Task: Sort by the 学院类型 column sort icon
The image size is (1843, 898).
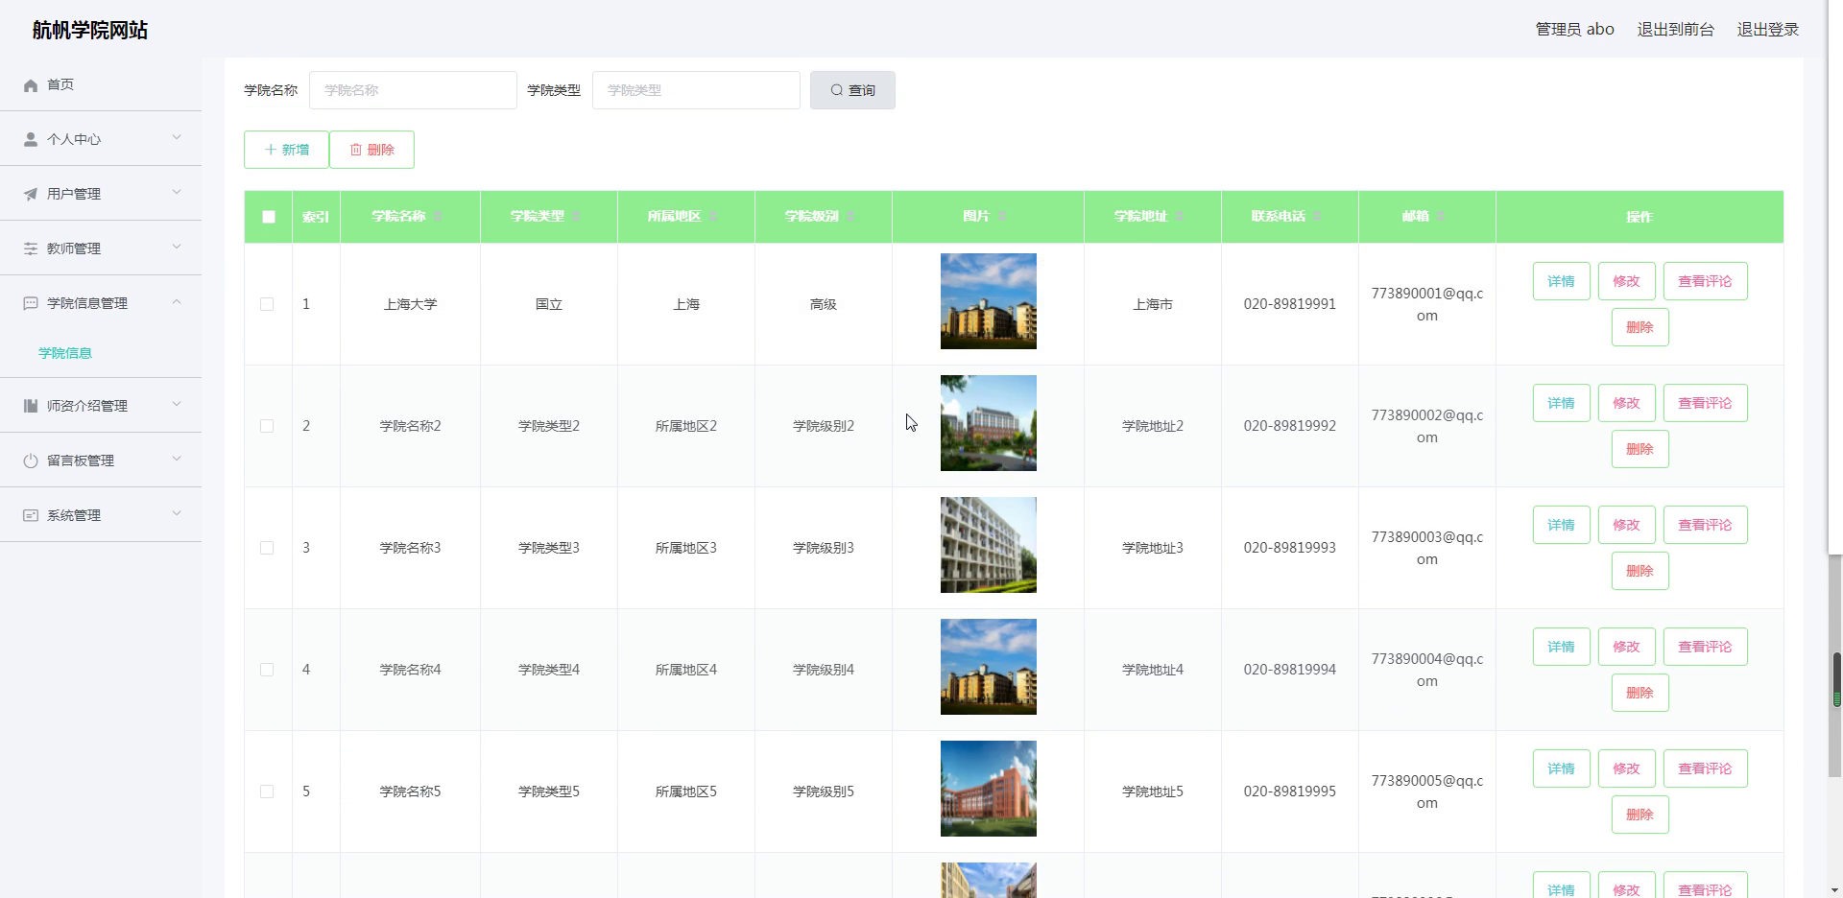Action: [576, 217]
